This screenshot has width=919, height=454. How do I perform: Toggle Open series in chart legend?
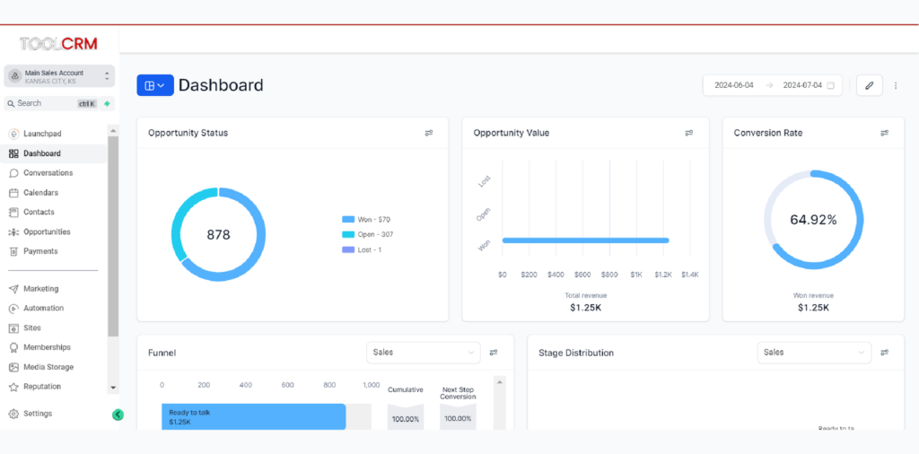(367, 234)
